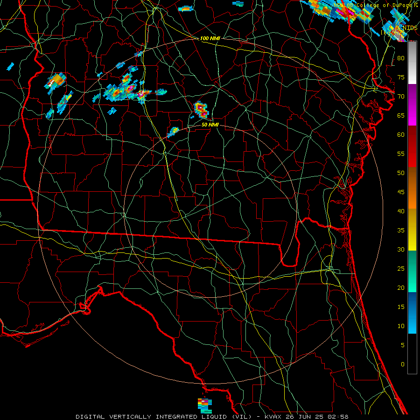Click the KVAX radar site identifier
420x420 pixels.
tap(273, 417)
